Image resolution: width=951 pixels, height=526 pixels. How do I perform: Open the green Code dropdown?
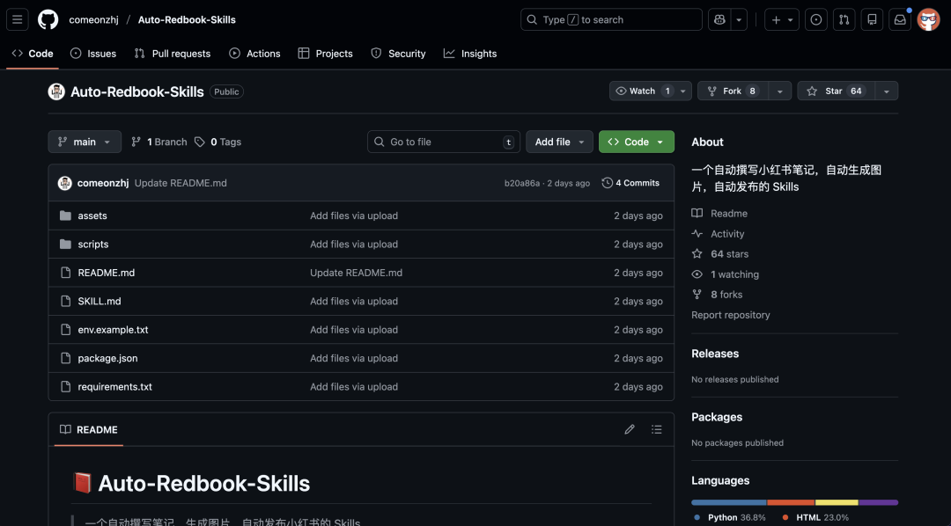(636, 142)
